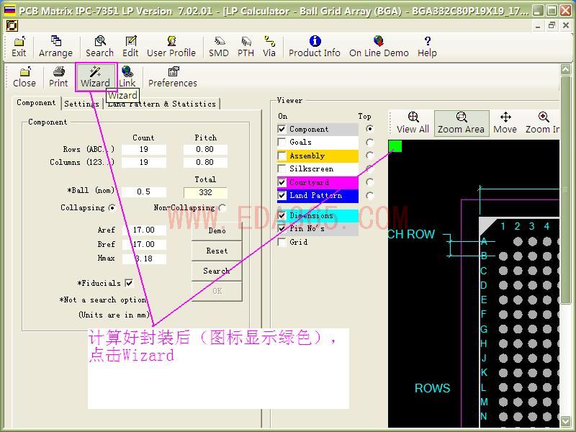576x432 pixels.
Task: Click the Total balls field
Action: 205,192
